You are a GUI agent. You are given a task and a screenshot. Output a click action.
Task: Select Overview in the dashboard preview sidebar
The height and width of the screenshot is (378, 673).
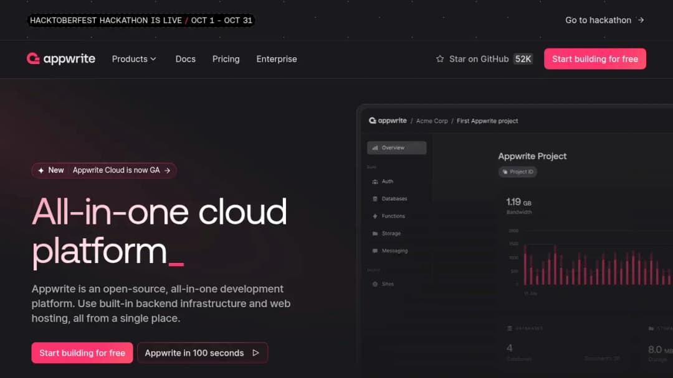[396, 148]
